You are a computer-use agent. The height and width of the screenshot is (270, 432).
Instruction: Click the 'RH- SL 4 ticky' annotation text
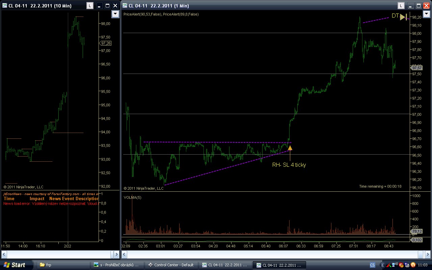coord(289,165)
